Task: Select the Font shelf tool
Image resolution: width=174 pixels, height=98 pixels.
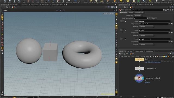Action: click(x=63, y=1)
